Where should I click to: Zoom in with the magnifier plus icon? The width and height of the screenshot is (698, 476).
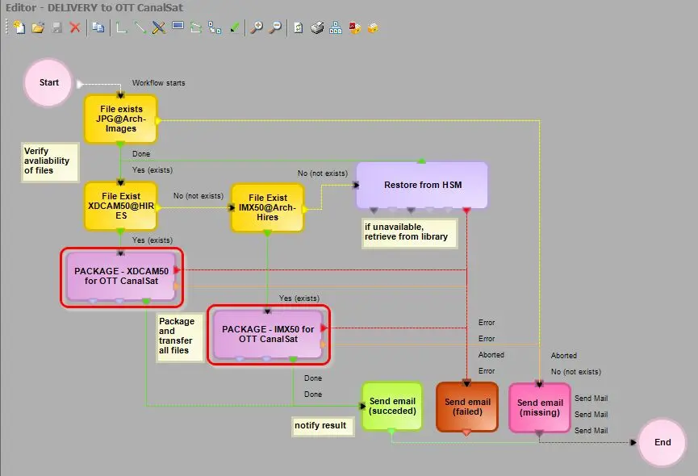[x=257, y=27]
